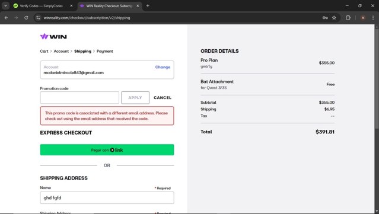
Task: Click the Shipping $6.95 value
Action: pyautogui.click(x=329, y=109)
